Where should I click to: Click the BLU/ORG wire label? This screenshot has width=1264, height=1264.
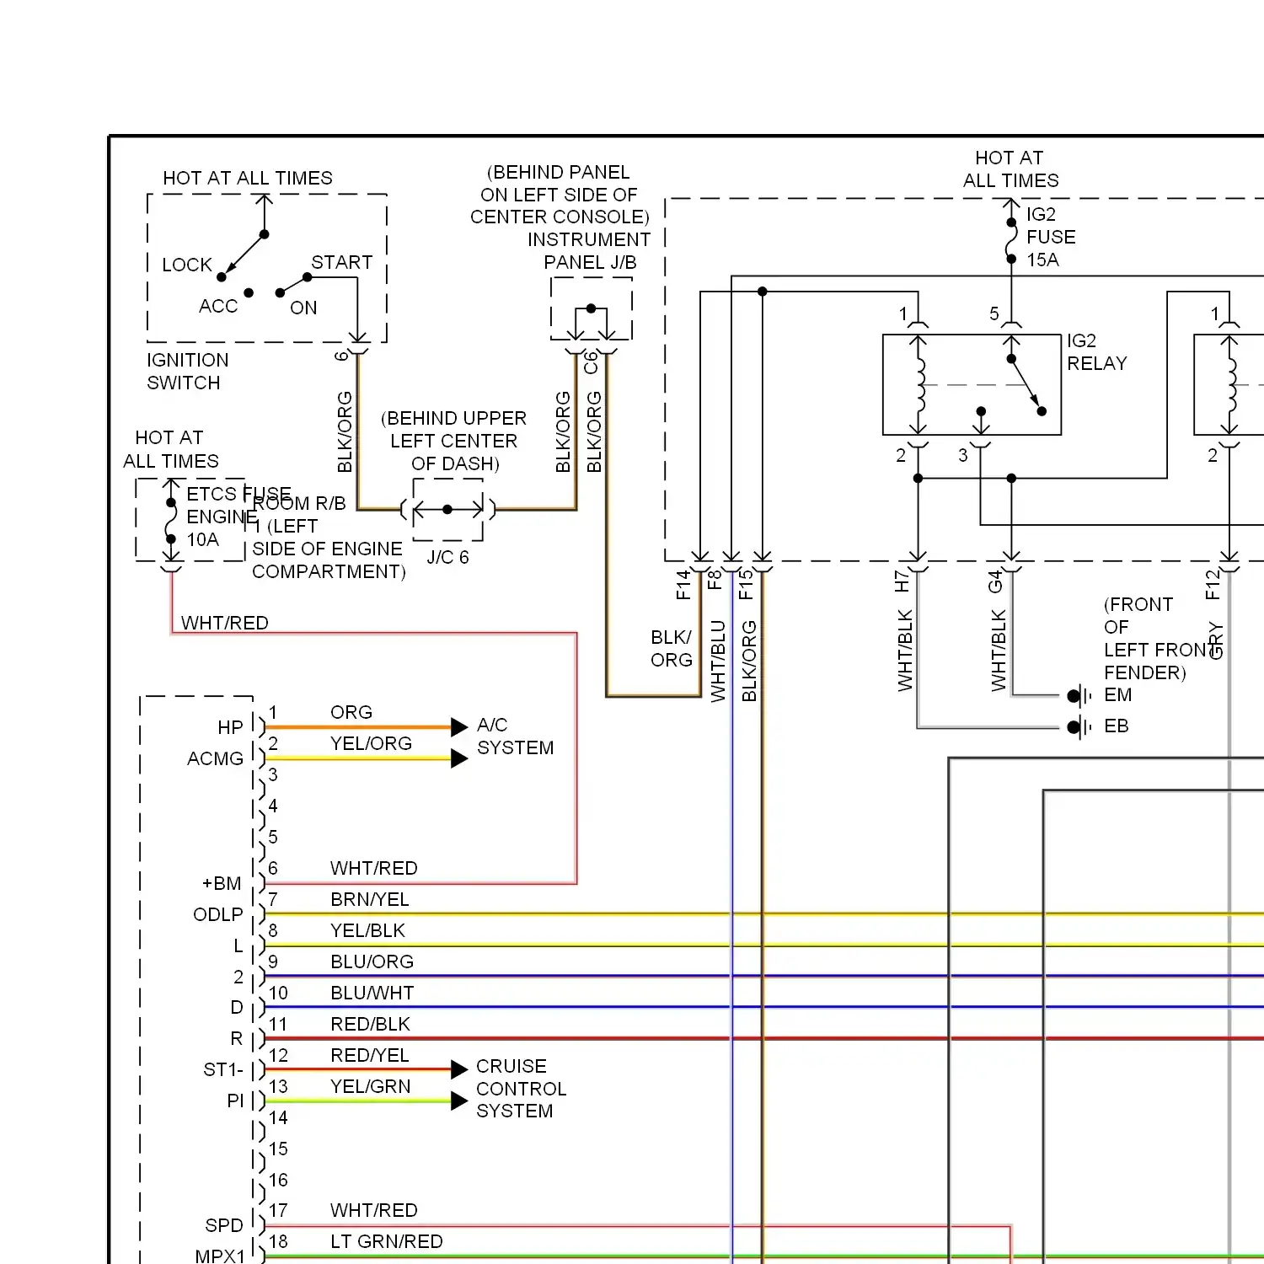(x=372, y=961)
